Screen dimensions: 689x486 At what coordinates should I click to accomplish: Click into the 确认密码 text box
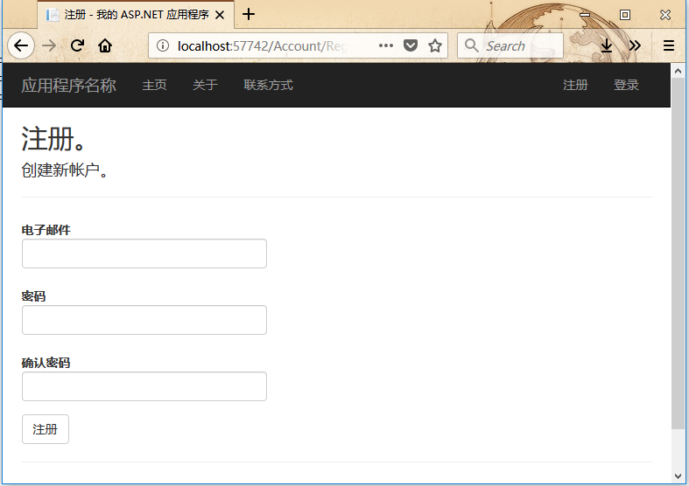[144, 386]
